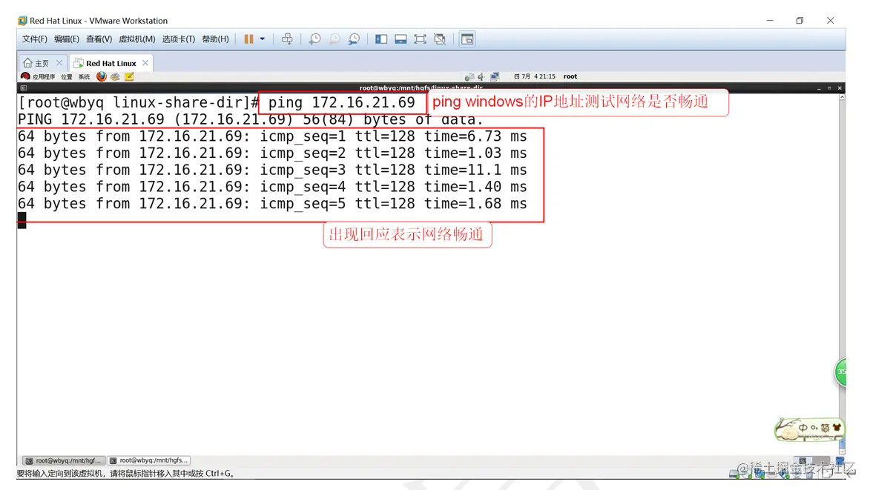Toggle the library sidebar view icon
The image size is (870, 490).
(x=381, y=39)
